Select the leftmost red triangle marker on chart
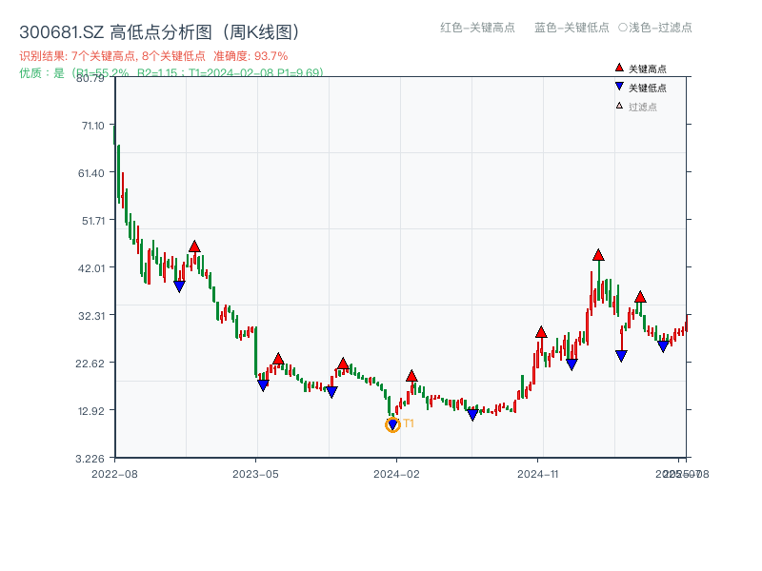The height and width of the screenshot is (571, 762). 194,245
